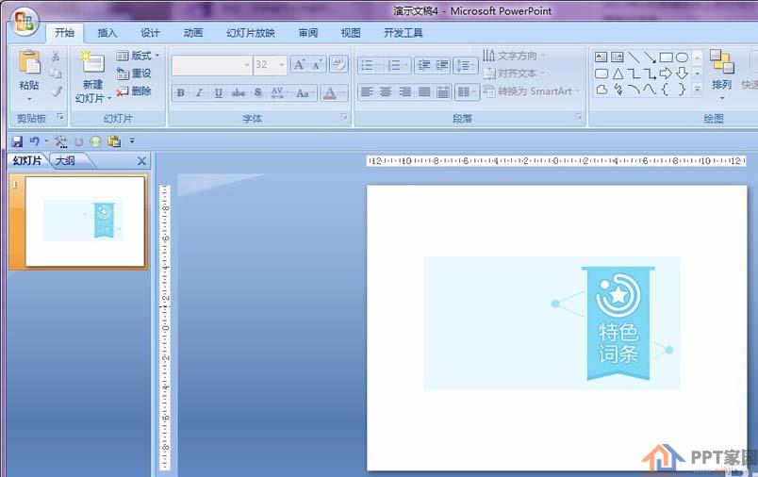Toggle Align Text Right
The height and width of the screenshot is (477, 758).
coord(404,91)
